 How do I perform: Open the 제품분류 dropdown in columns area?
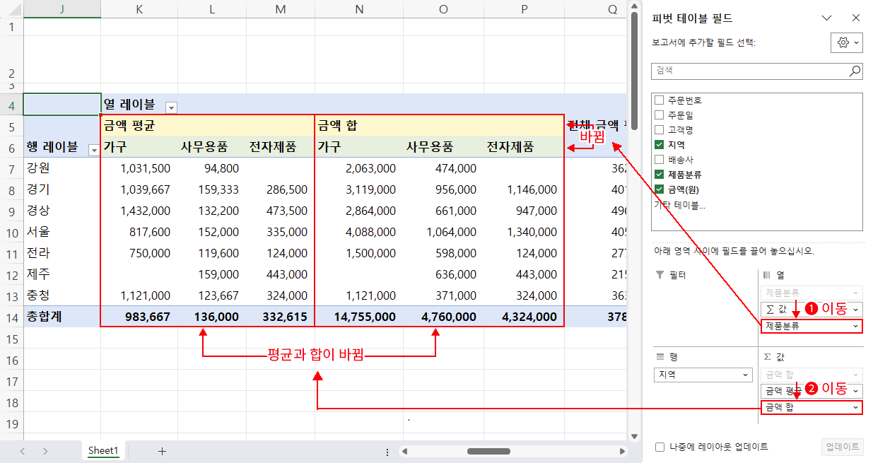pos(856,326)
